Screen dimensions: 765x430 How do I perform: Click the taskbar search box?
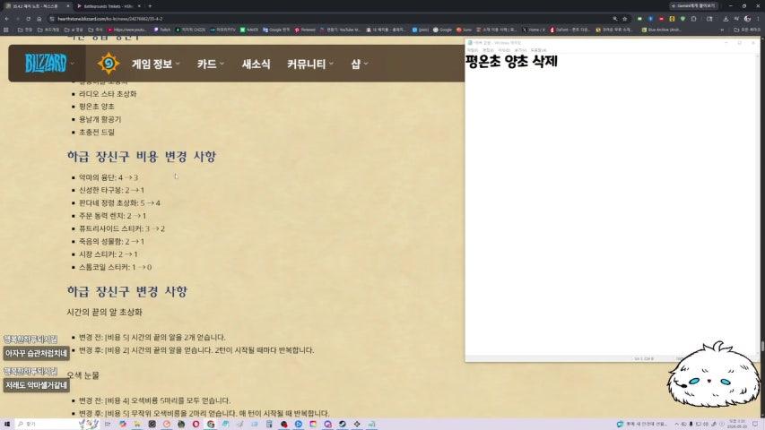(47, 424)
